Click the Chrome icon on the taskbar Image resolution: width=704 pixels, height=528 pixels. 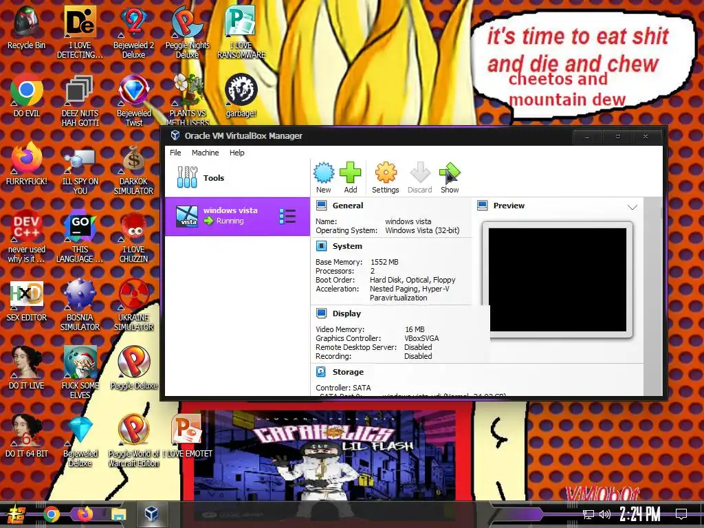pyautogui.click(x=51, y=514)
